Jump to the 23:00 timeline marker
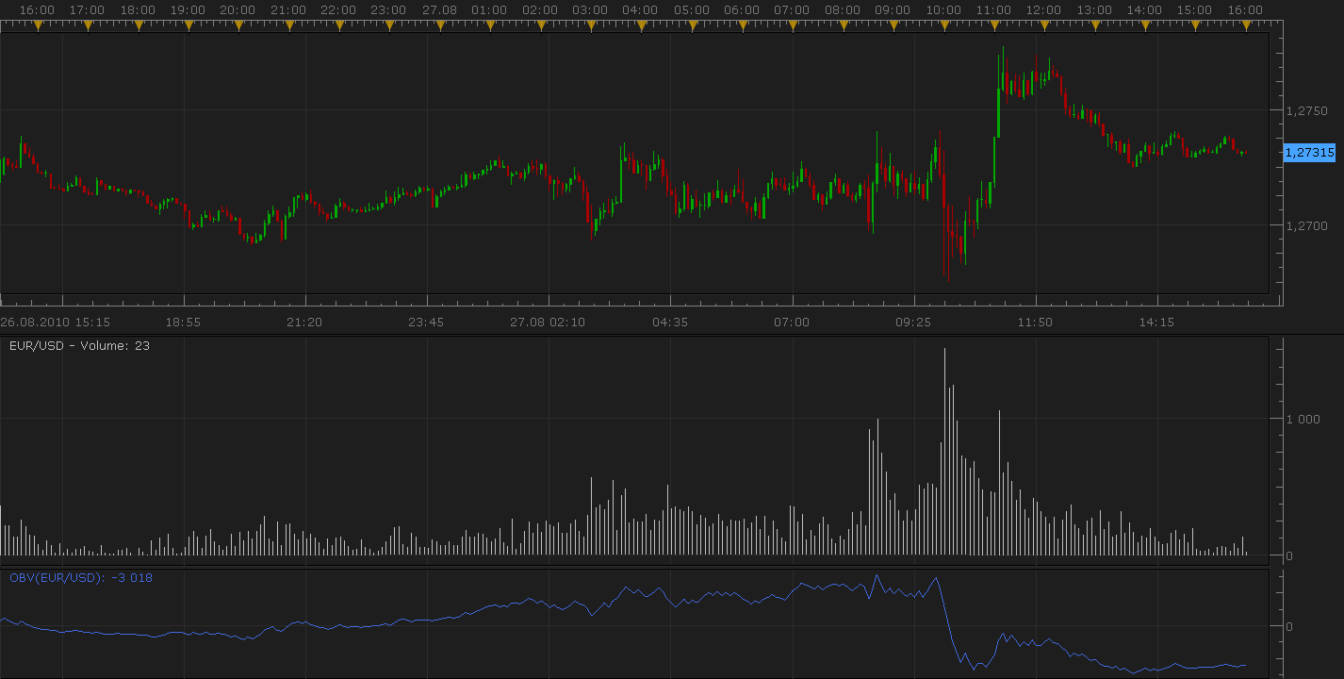The height and width of the screenshot is (679, 1344). (x=388, y=25)
